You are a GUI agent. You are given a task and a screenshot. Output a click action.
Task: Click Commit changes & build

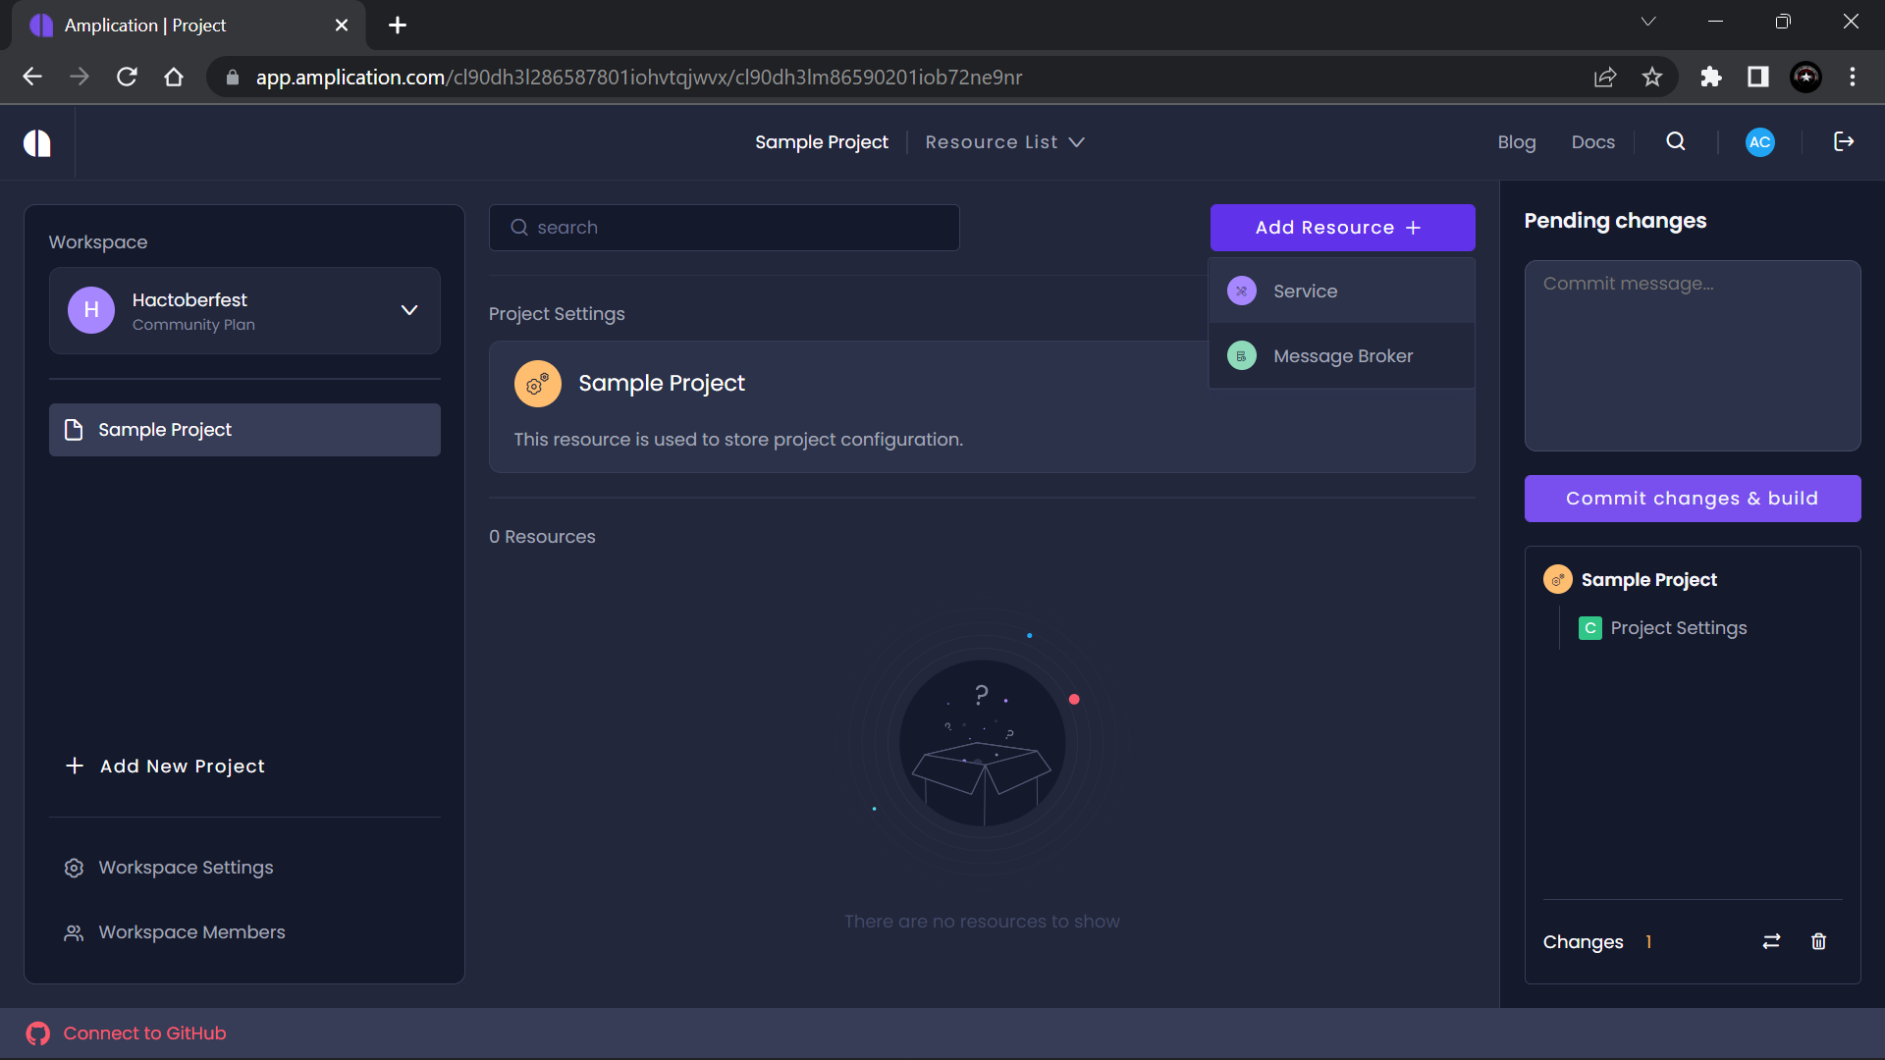pyautogui.click(x=1693, y=498)
